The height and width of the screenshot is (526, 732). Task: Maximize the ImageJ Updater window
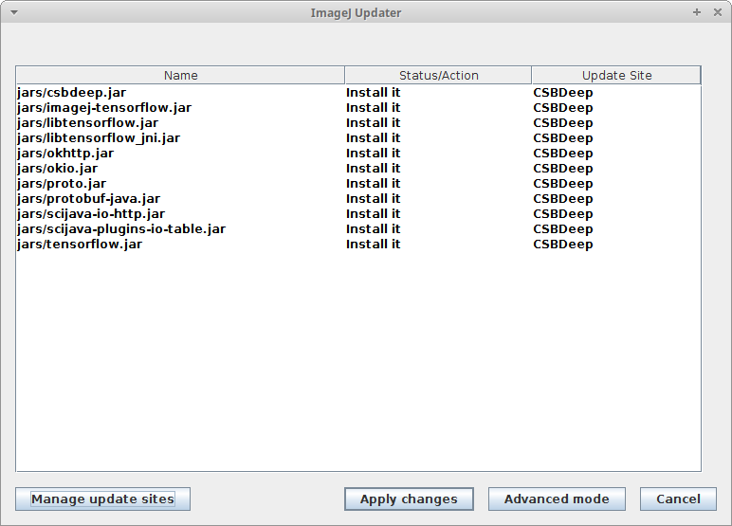coord(697,12)
